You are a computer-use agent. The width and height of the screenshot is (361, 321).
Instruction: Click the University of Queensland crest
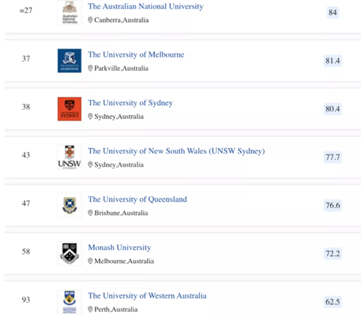70,206
